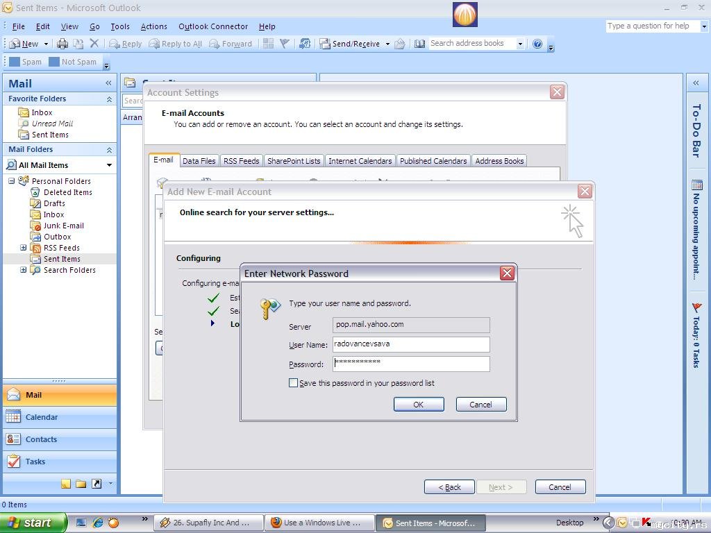Open the Address Book toolbar icon
Image resolution: width=711 pixels, height=533 pixels.
pos(420,44)
